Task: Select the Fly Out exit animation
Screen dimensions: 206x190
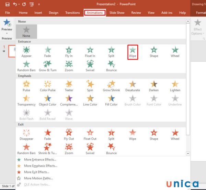Action: pyautogui.click(x=69, y=135)
